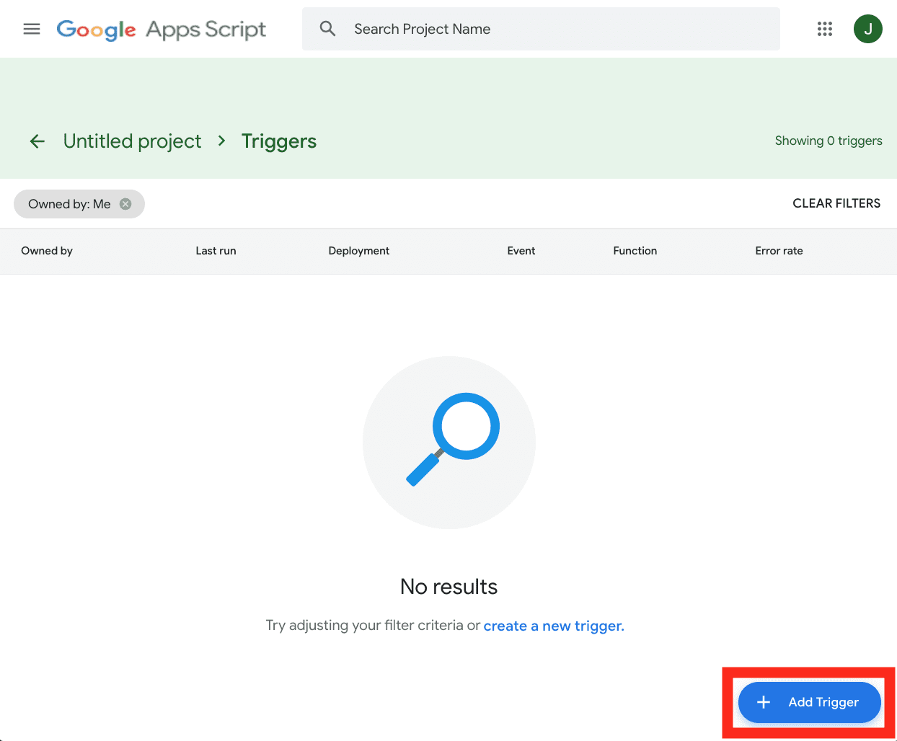Open the Untitled project breadcrumb
The width and height of the screenshot is (897, 741).
pyautogui.click(x=133, y=141)
